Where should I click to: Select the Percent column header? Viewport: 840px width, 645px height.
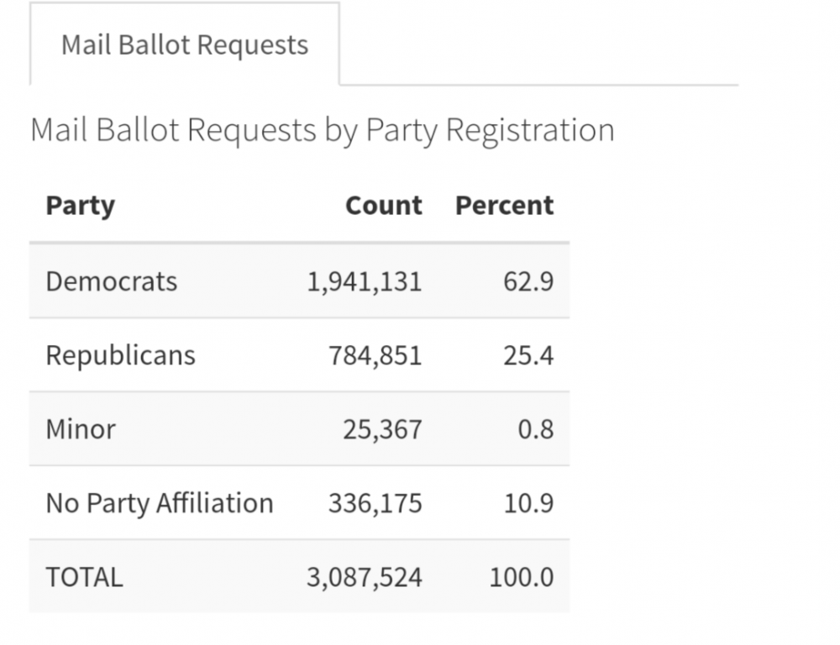pyautogui.click(x=504, y=206)
